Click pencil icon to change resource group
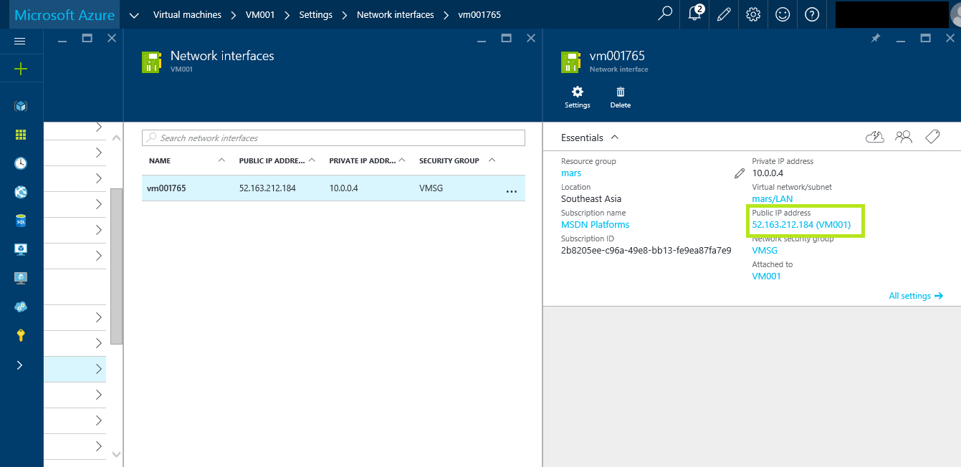Image resolution: width=961 pixels, height=467 pixels. [x=740, y=173]
